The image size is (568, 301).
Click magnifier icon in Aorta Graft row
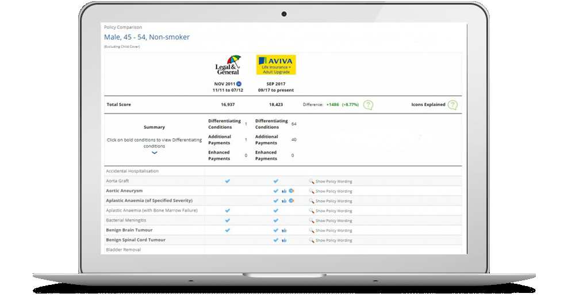[312, 181]
